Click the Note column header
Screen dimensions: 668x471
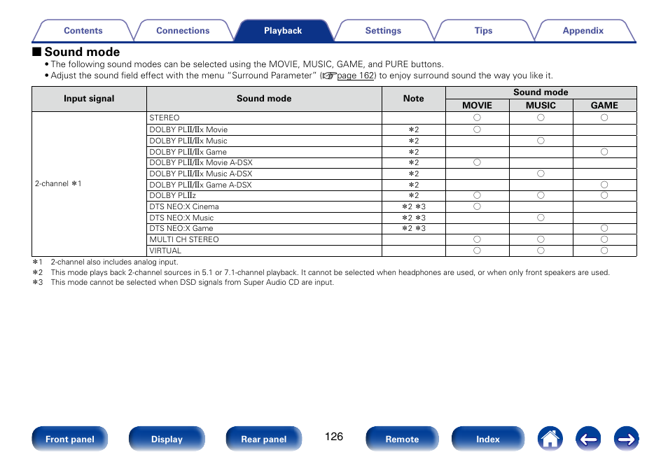coord(414,99)
